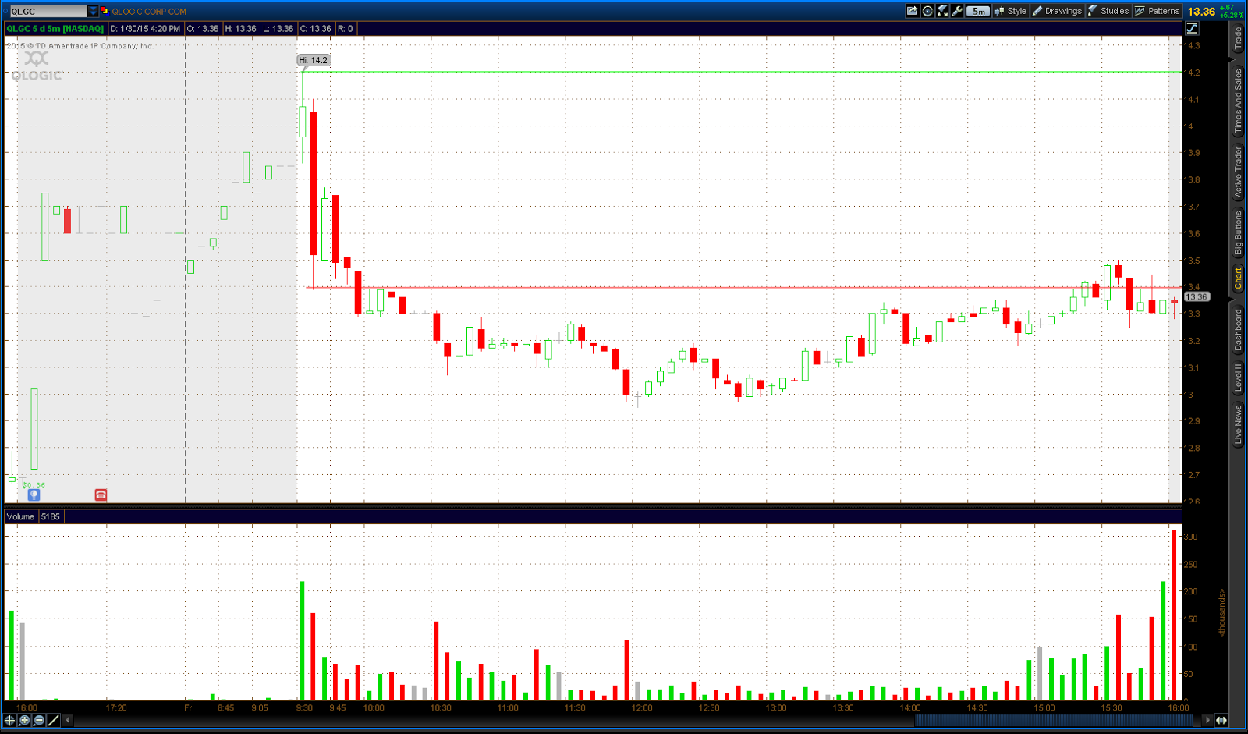The height and width of the screenshot is (734, 1248).
Task: Click the L: 13.36 low value
Action: [x=278, y=29]
